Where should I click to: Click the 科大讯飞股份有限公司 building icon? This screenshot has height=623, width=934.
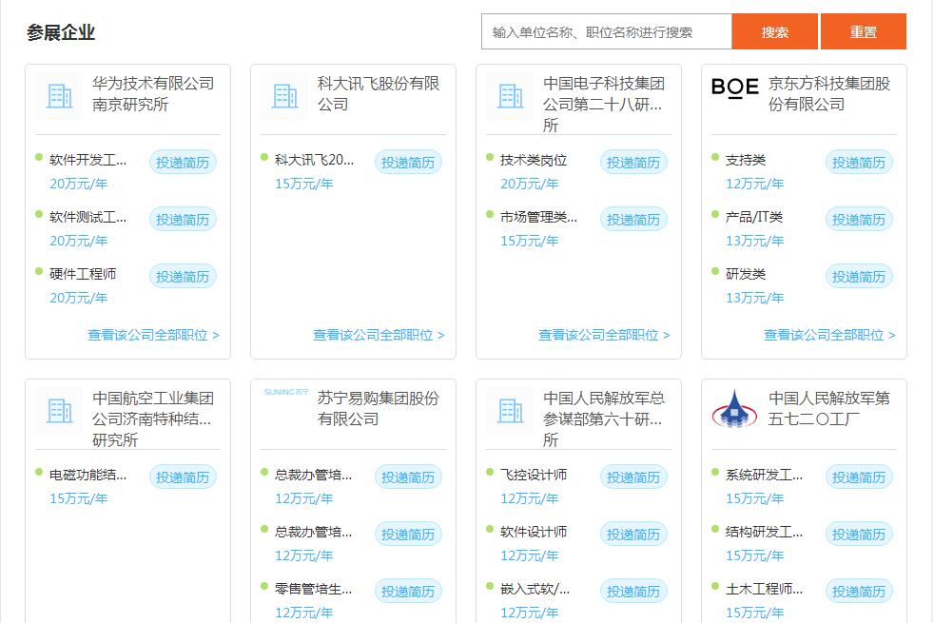pyautogui.click(x=284, y=96)
